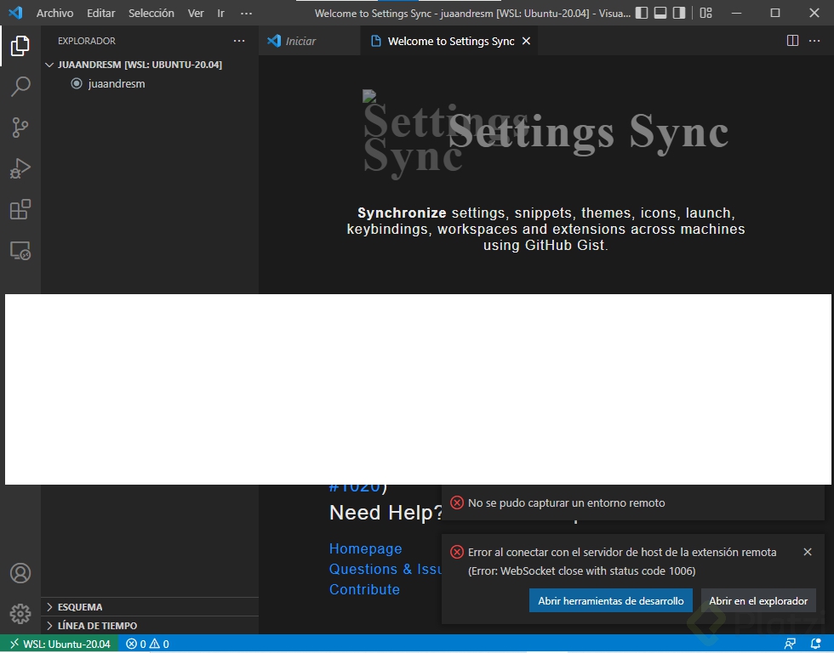Open the Editar menu
Screen dimensions: 834x653
coord(101,13)
